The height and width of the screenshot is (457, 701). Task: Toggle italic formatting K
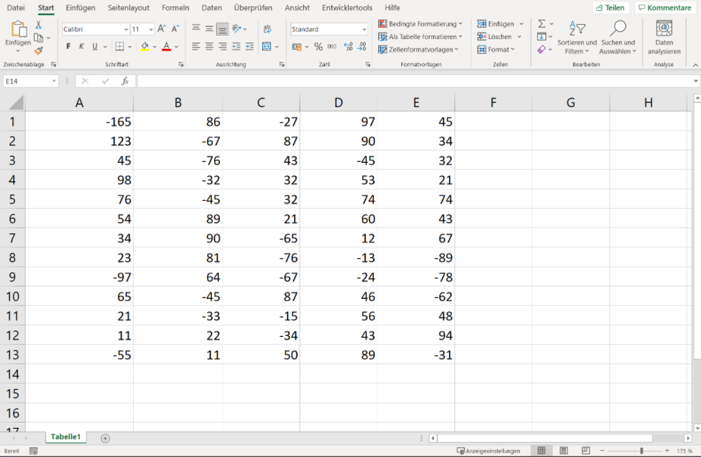[x=81, y=47]
